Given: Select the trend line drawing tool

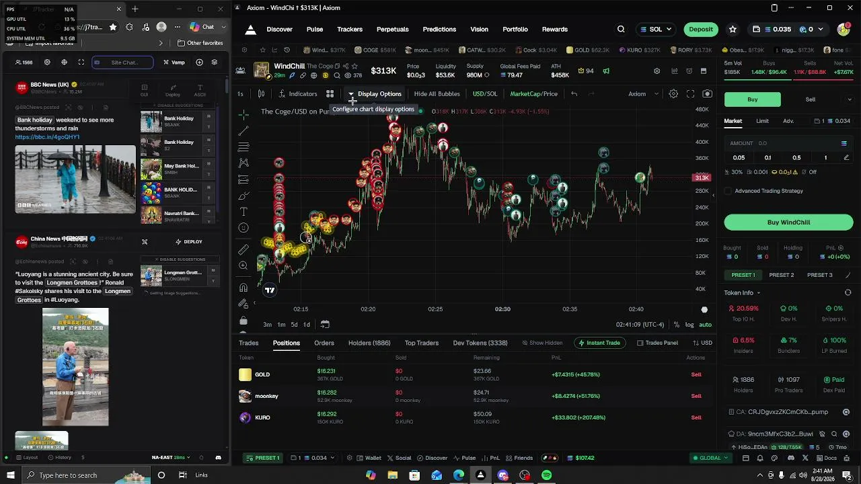Looking at the screenshot, I should (x=244, y=130).
